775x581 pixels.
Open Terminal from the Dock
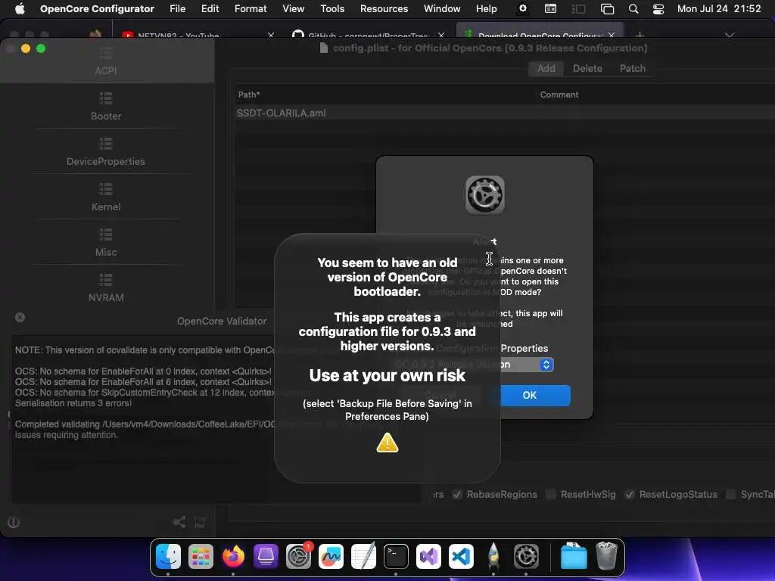[397, 556]
